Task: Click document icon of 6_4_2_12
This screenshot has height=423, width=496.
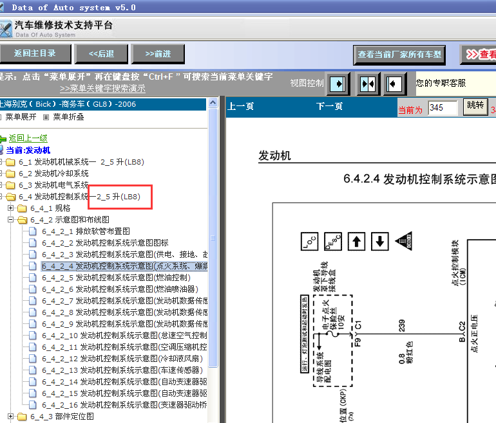Action: coord(33,359)
